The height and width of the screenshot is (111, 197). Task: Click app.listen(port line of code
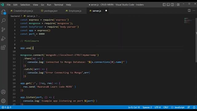(38, 97)
